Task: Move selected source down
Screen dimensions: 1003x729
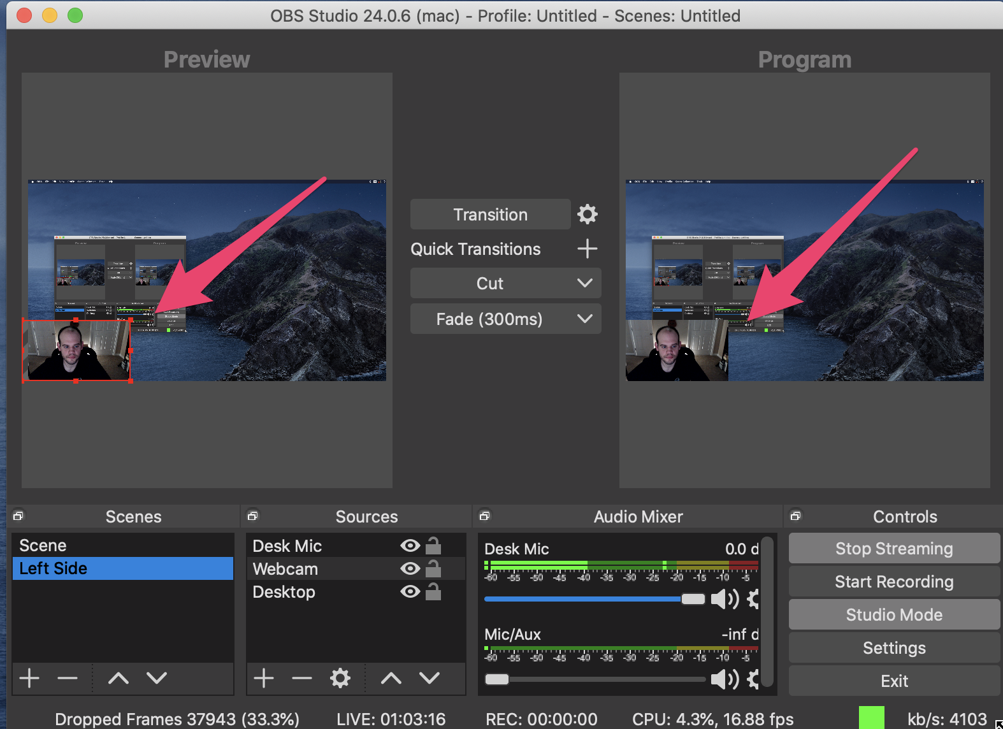Action: [429, 678]
